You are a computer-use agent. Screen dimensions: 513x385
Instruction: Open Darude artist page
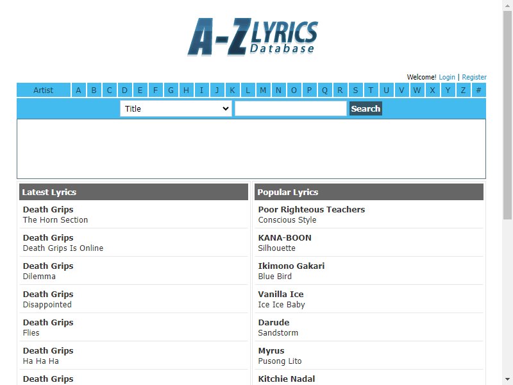click(x=274, y=322)
